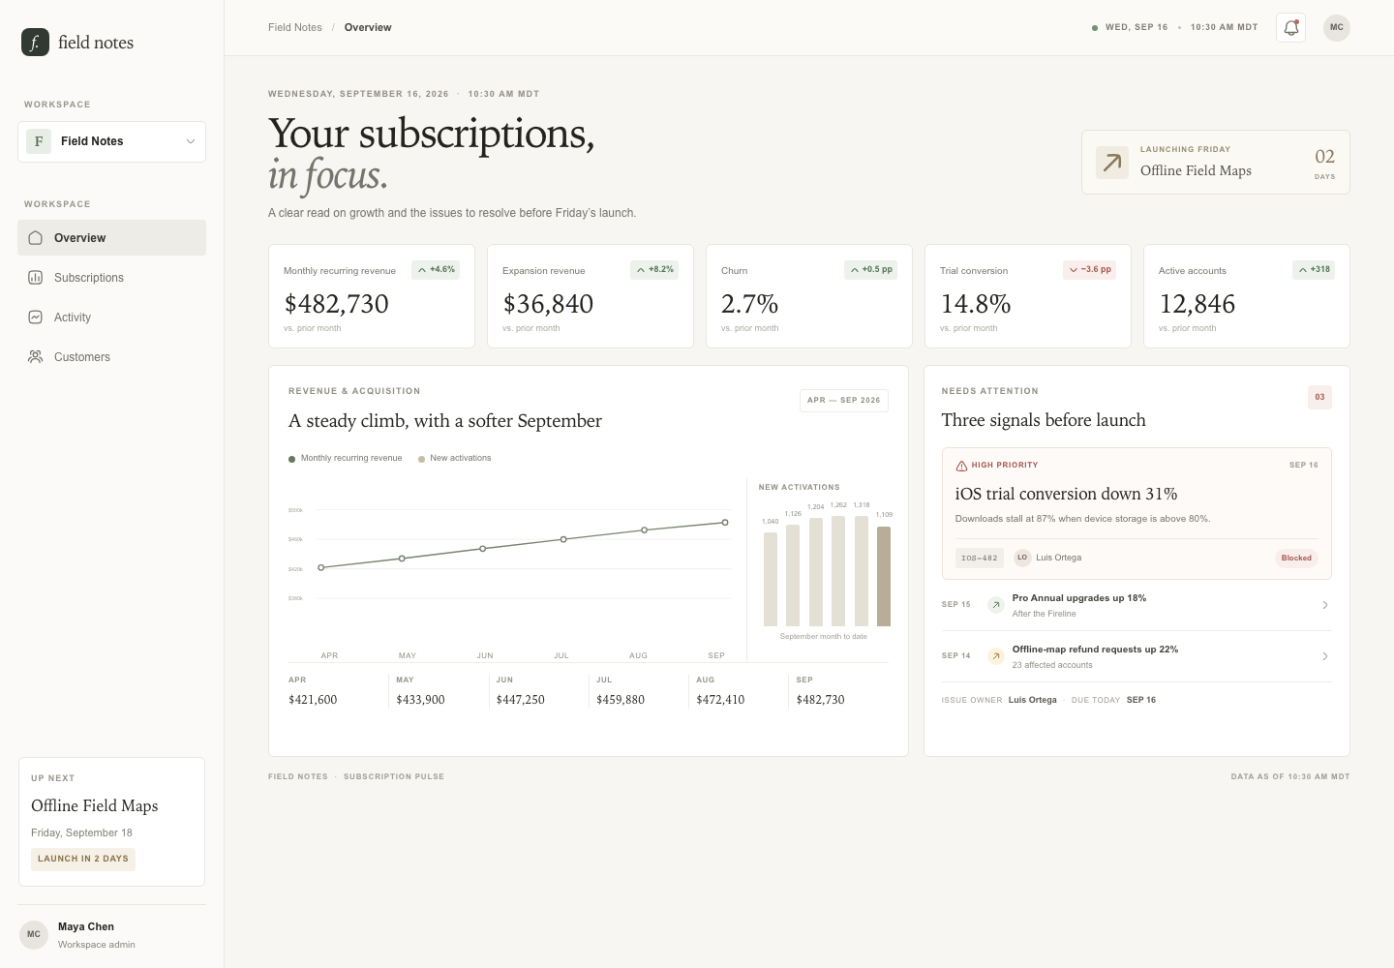Click the APR data point on revenue line
This screenshot has height=968, width=1394.
(x=321, y=567)
